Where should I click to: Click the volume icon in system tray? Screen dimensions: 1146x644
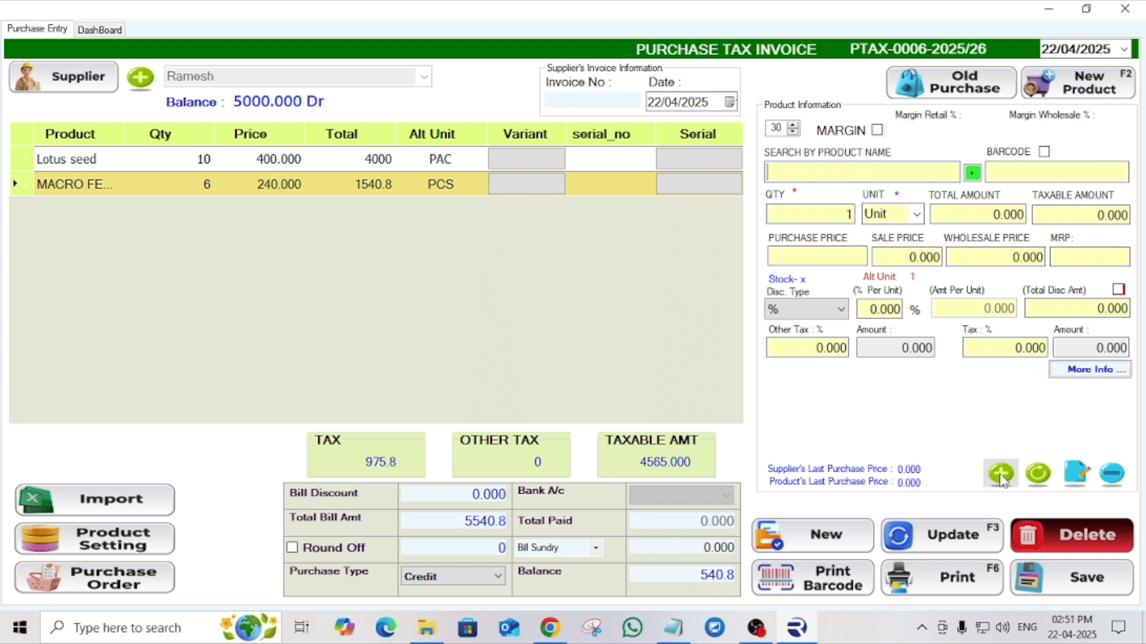coord(1003,627)
